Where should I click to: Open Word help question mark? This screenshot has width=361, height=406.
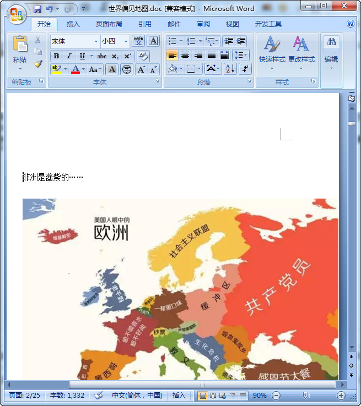(351, 24)
